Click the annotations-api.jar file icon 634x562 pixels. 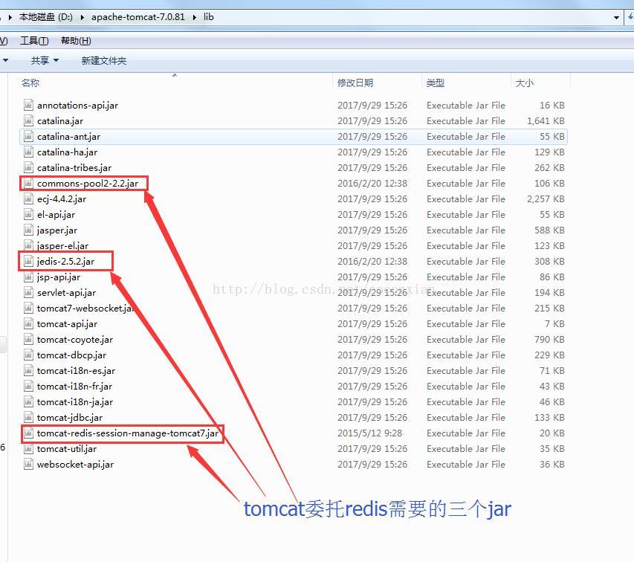click(28, 105)
